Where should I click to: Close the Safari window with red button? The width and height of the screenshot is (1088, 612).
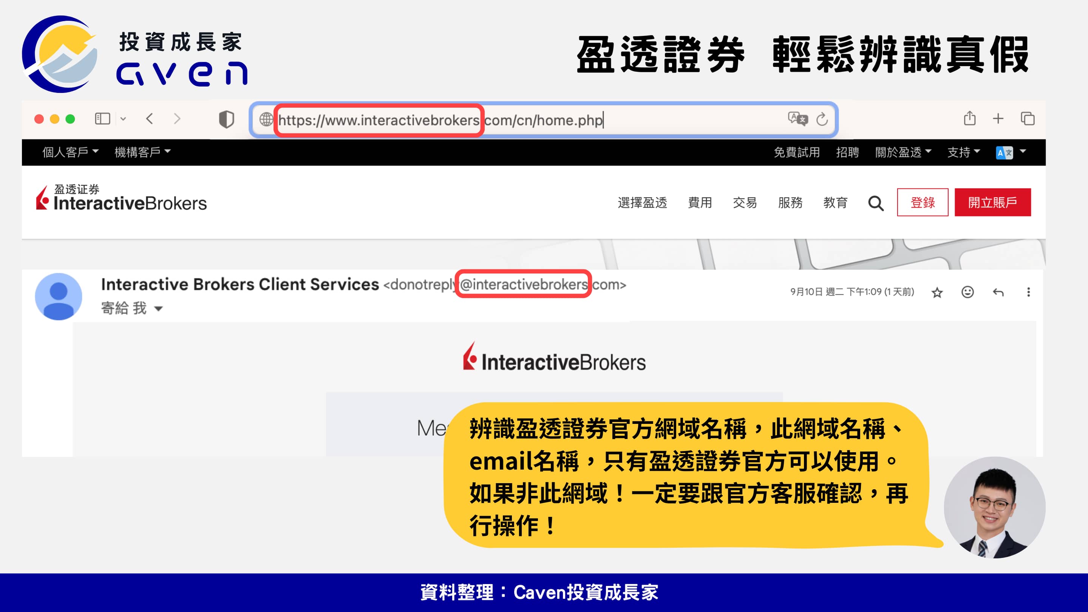[39, 119]
